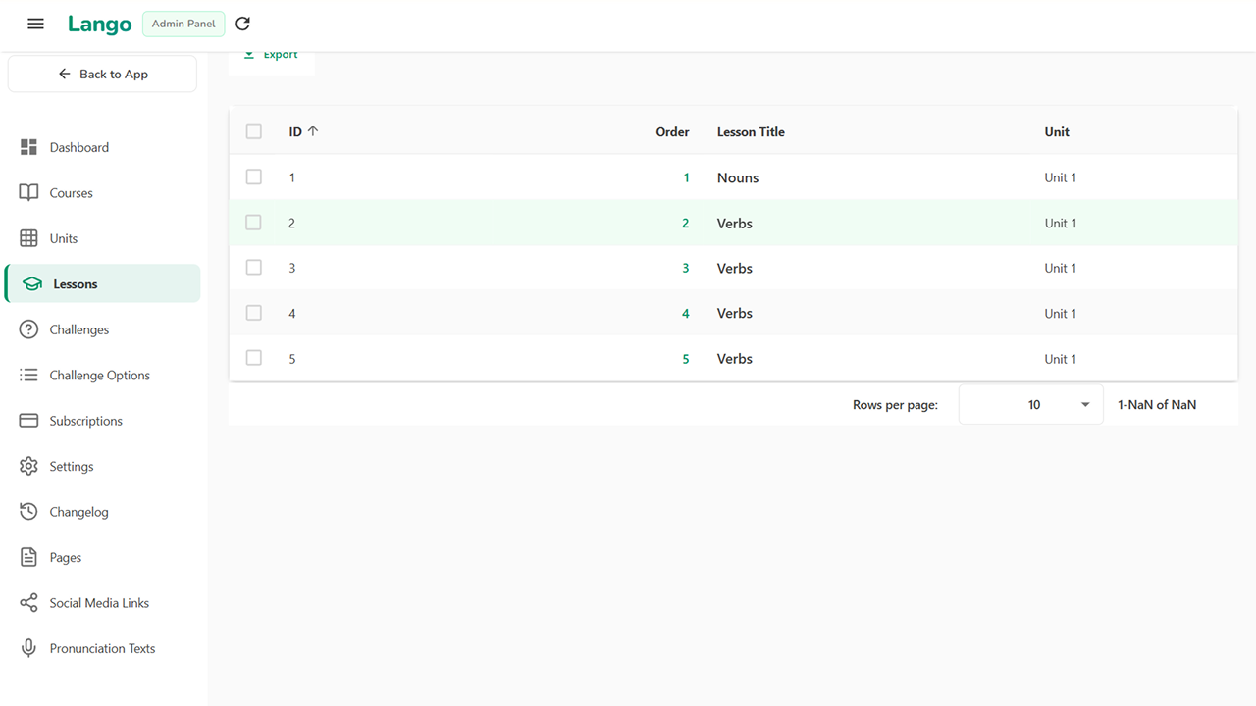Click the refresh icon in the header
This screenshot has width=1256, height=706.
pos(243,24)
